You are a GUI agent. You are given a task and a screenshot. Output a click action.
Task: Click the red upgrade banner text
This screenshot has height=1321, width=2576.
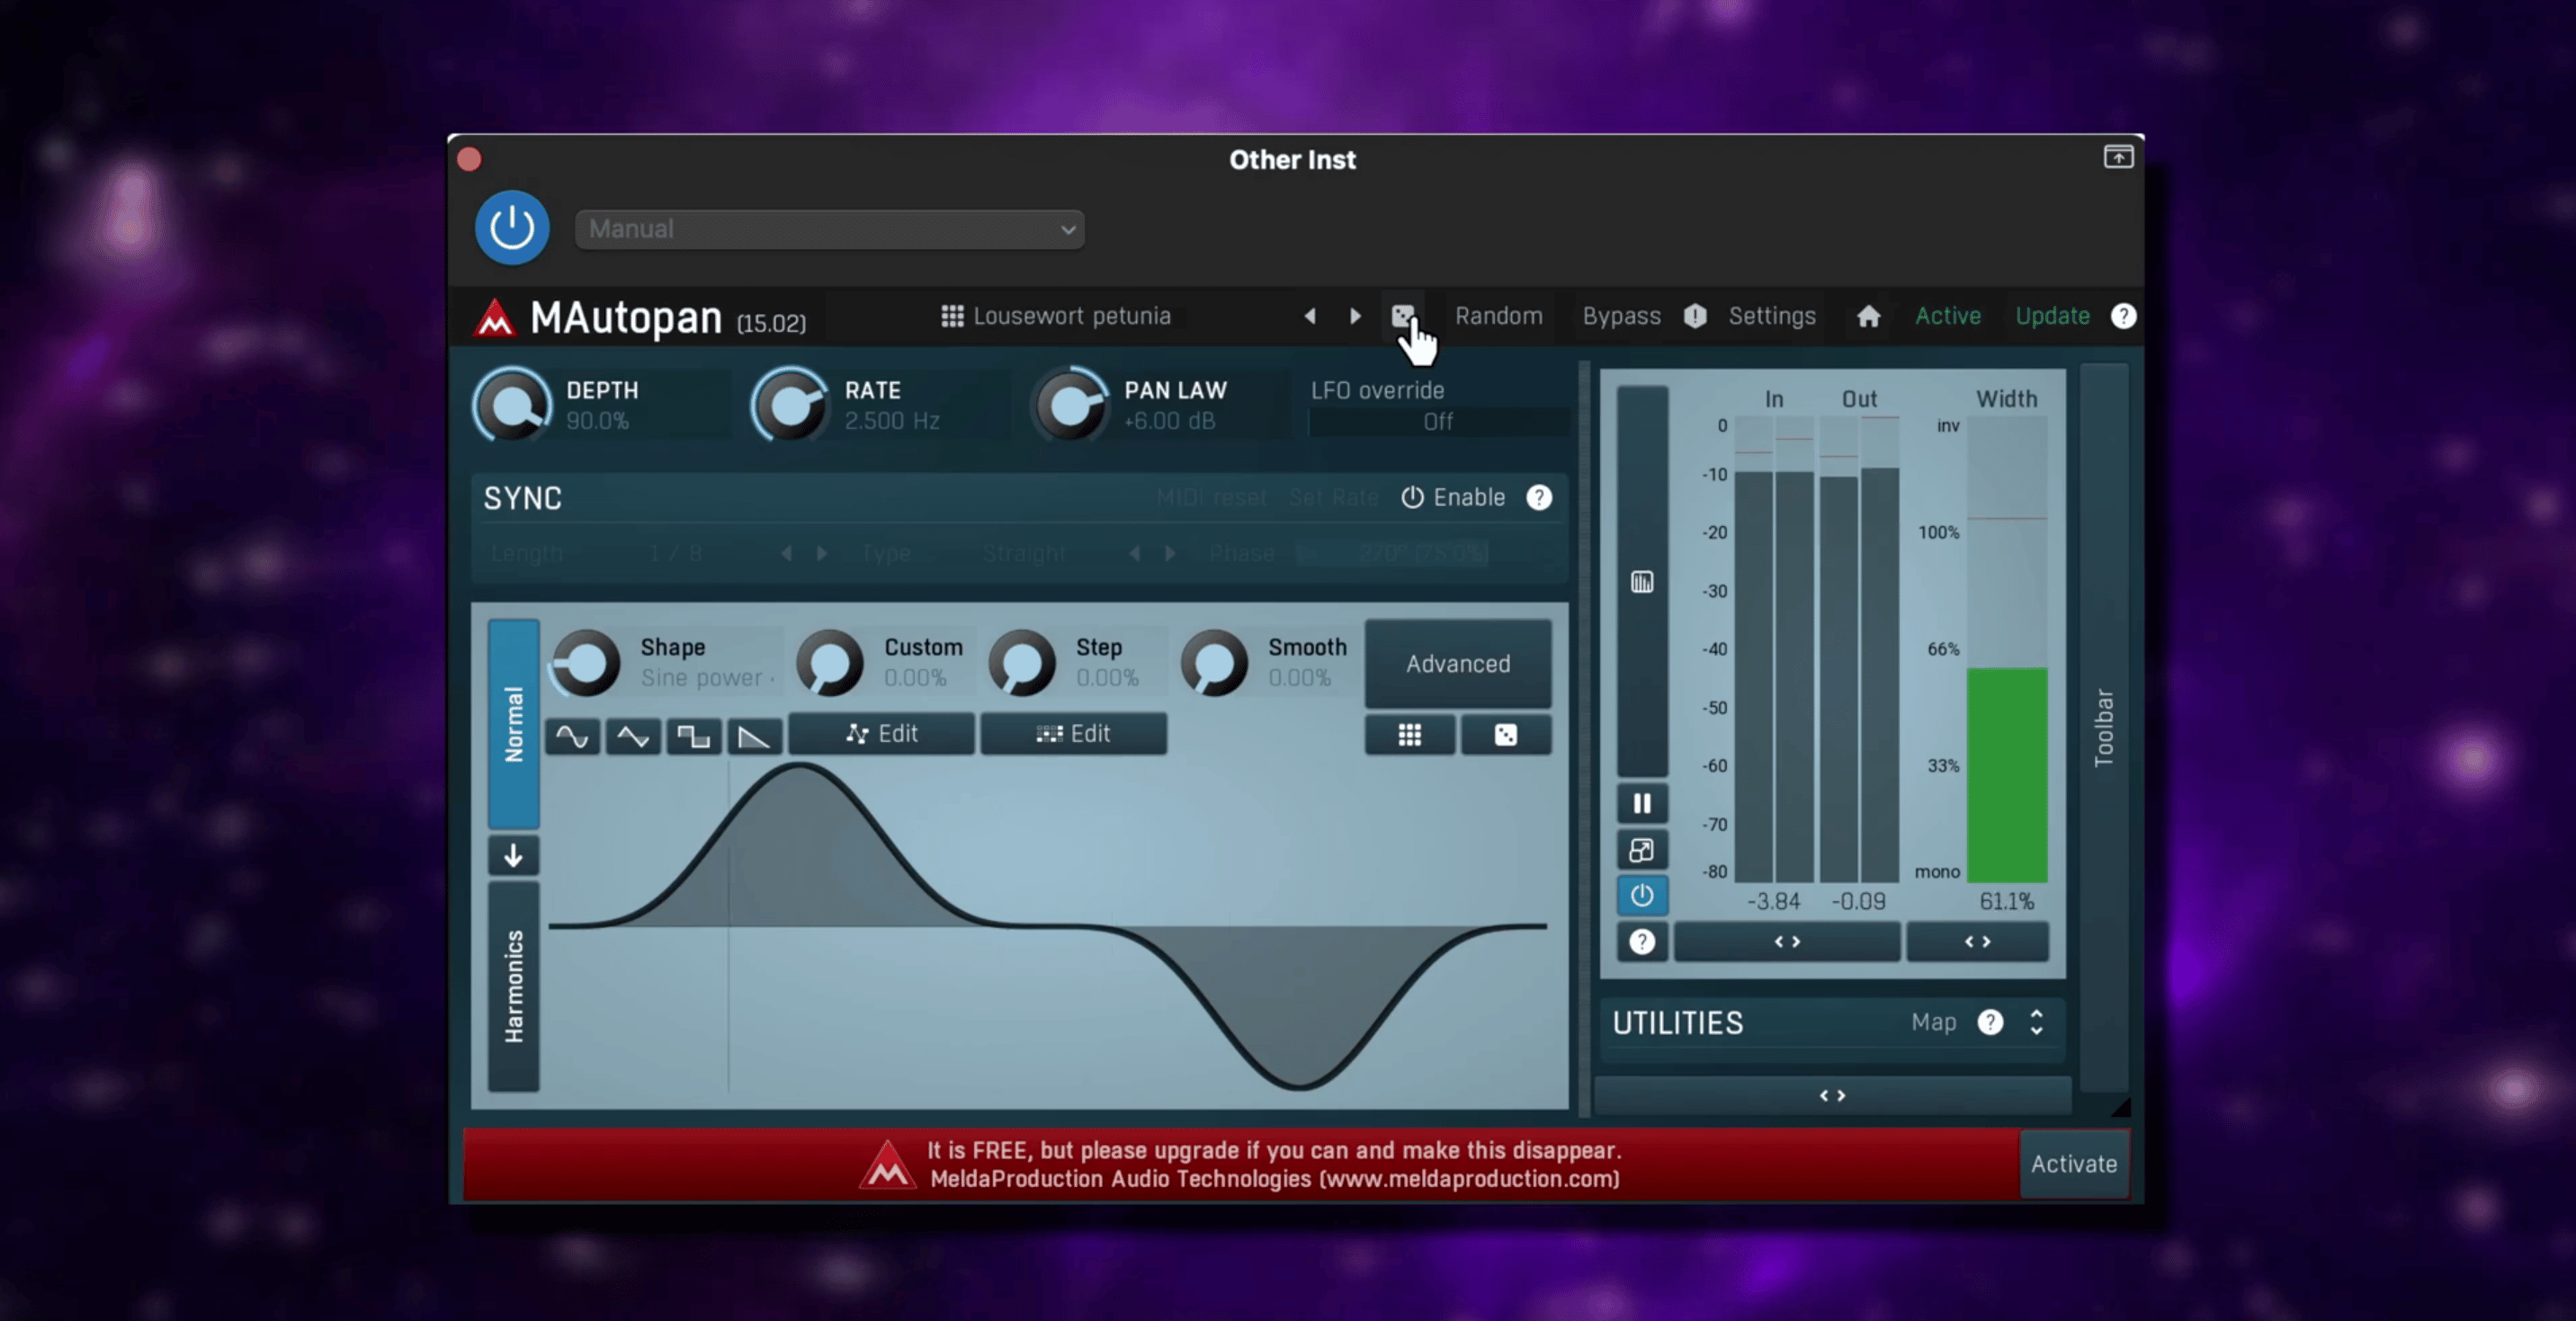pos(1274,1165)
